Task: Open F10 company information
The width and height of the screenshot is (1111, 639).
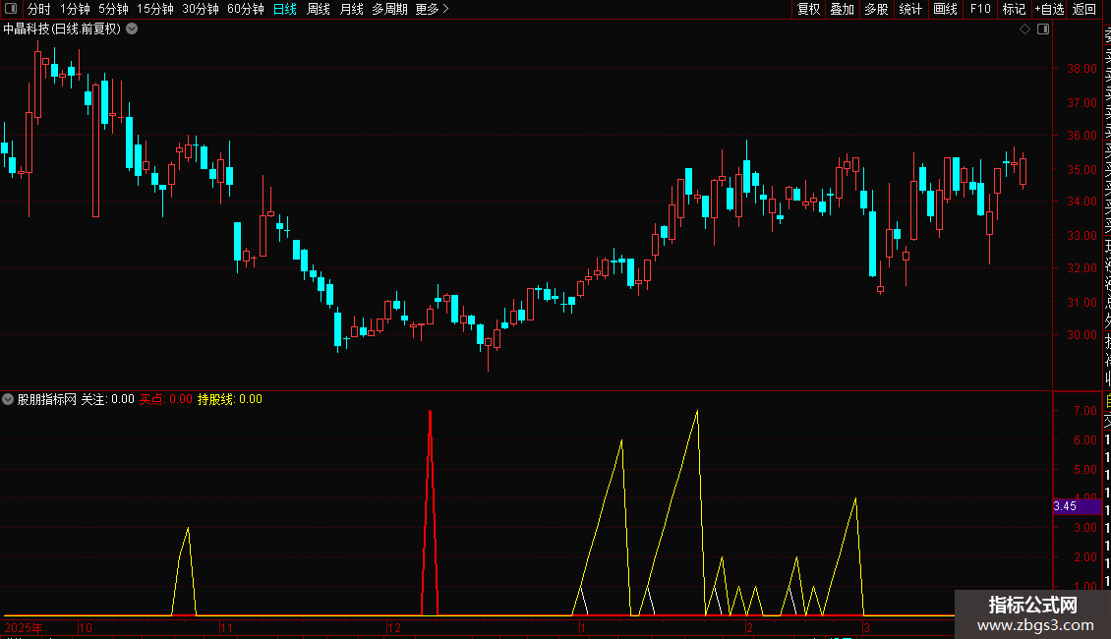Action: [980, 9]
